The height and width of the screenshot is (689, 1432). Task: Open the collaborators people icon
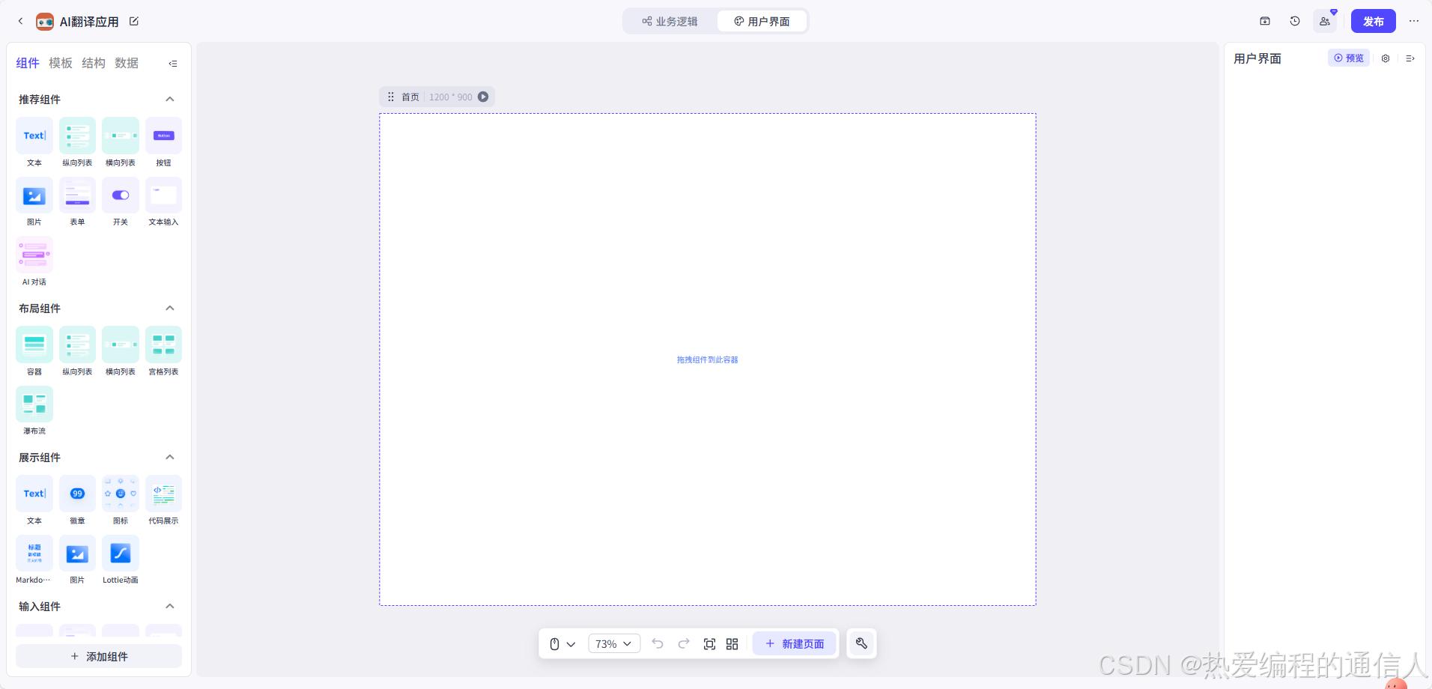(1325, 21)
